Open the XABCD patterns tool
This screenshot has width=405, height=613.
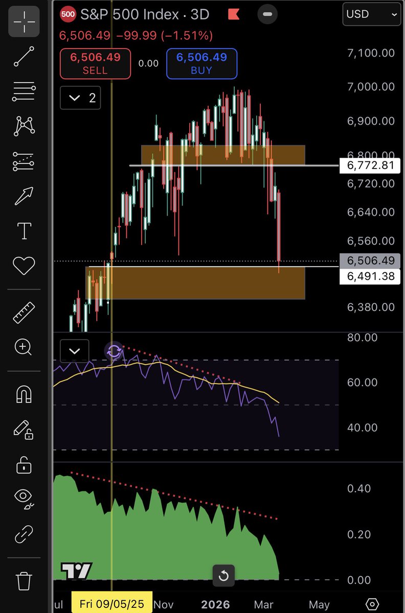24,126
